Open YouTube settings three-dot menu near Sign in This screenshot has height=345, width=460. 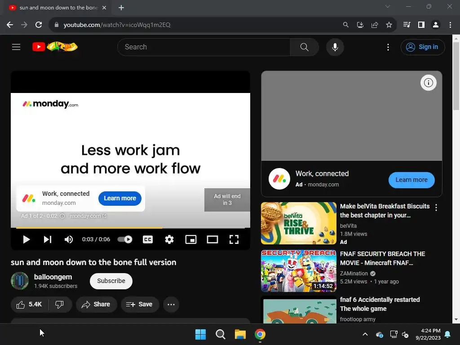point(388,47)
